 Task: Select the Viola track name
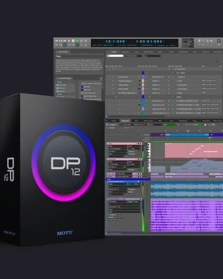180,81
